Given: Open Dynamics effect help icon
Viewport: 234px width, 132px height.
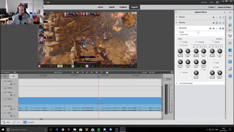Looking at the screenshot, I should click(223, 28).
